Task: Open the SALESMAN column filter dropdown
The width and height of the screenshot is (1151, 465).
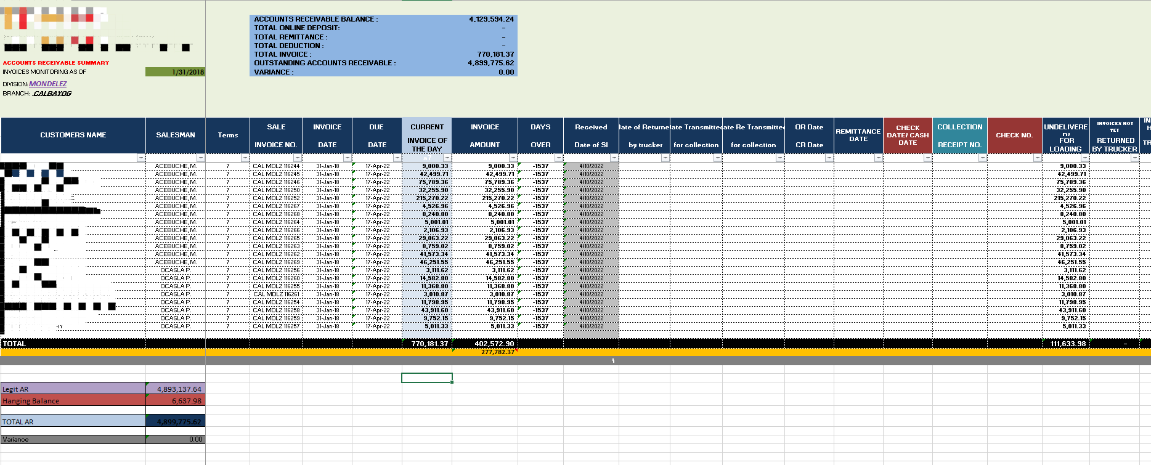Action: point(201,158)
